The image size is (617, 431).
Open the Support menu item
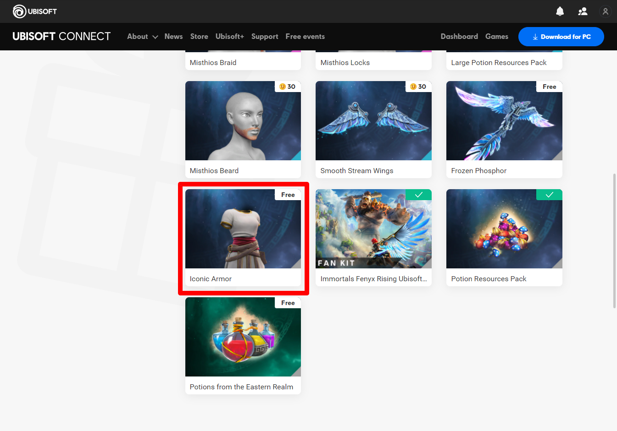265,37
